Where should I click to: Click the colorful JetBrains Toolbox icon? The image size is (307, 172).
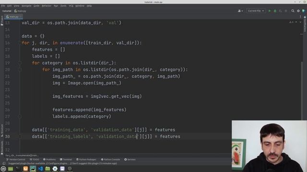coord(304,11)
